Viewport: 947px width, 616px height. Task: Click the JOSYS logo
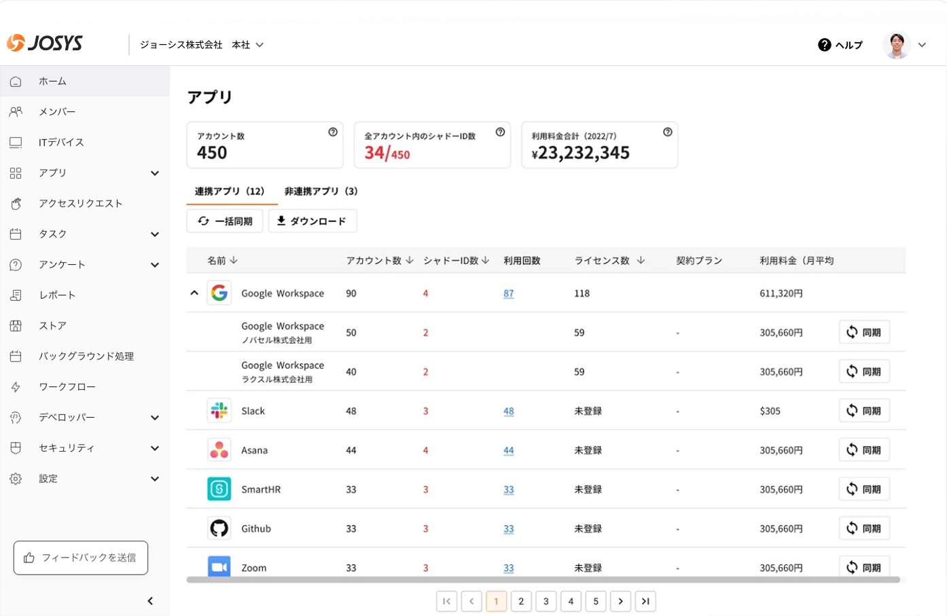click(45, 43)
